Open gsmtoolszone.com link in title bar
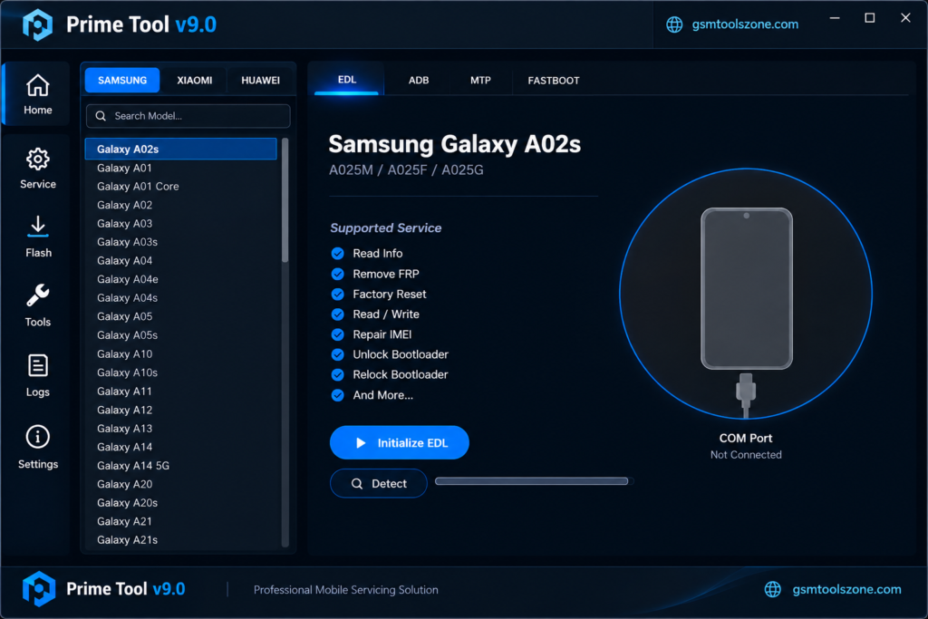 (x=745, y=24)
